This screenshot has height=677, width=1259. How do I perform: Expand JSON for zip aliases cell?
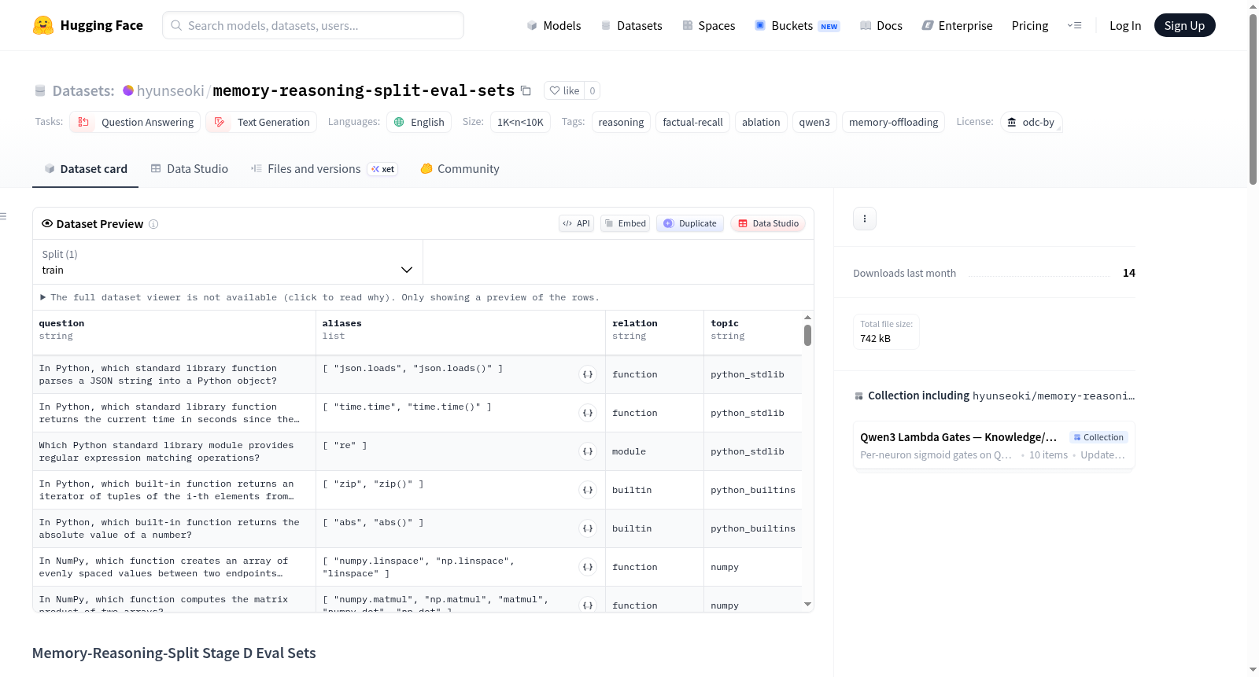coord(588,490)
